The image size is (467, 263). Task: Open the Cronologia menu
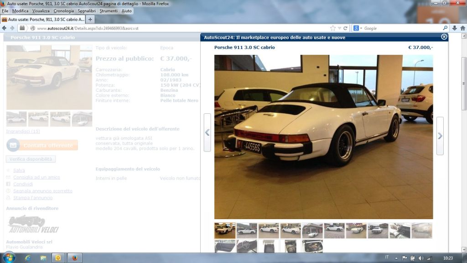pos(63,11)
